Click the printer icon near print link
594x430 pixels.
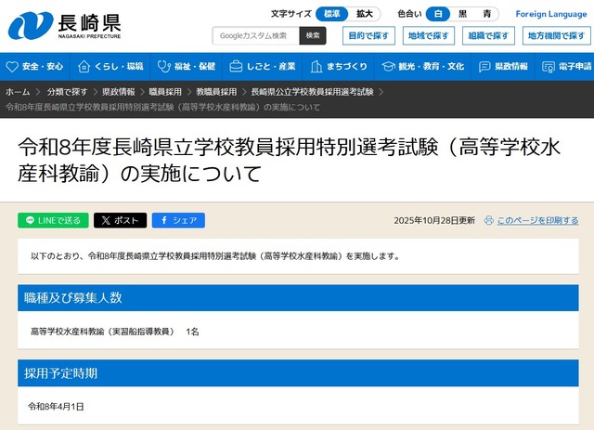pos(489,220)
